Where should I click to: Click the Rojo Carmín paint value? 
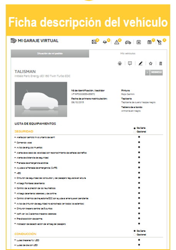point(128,94)
